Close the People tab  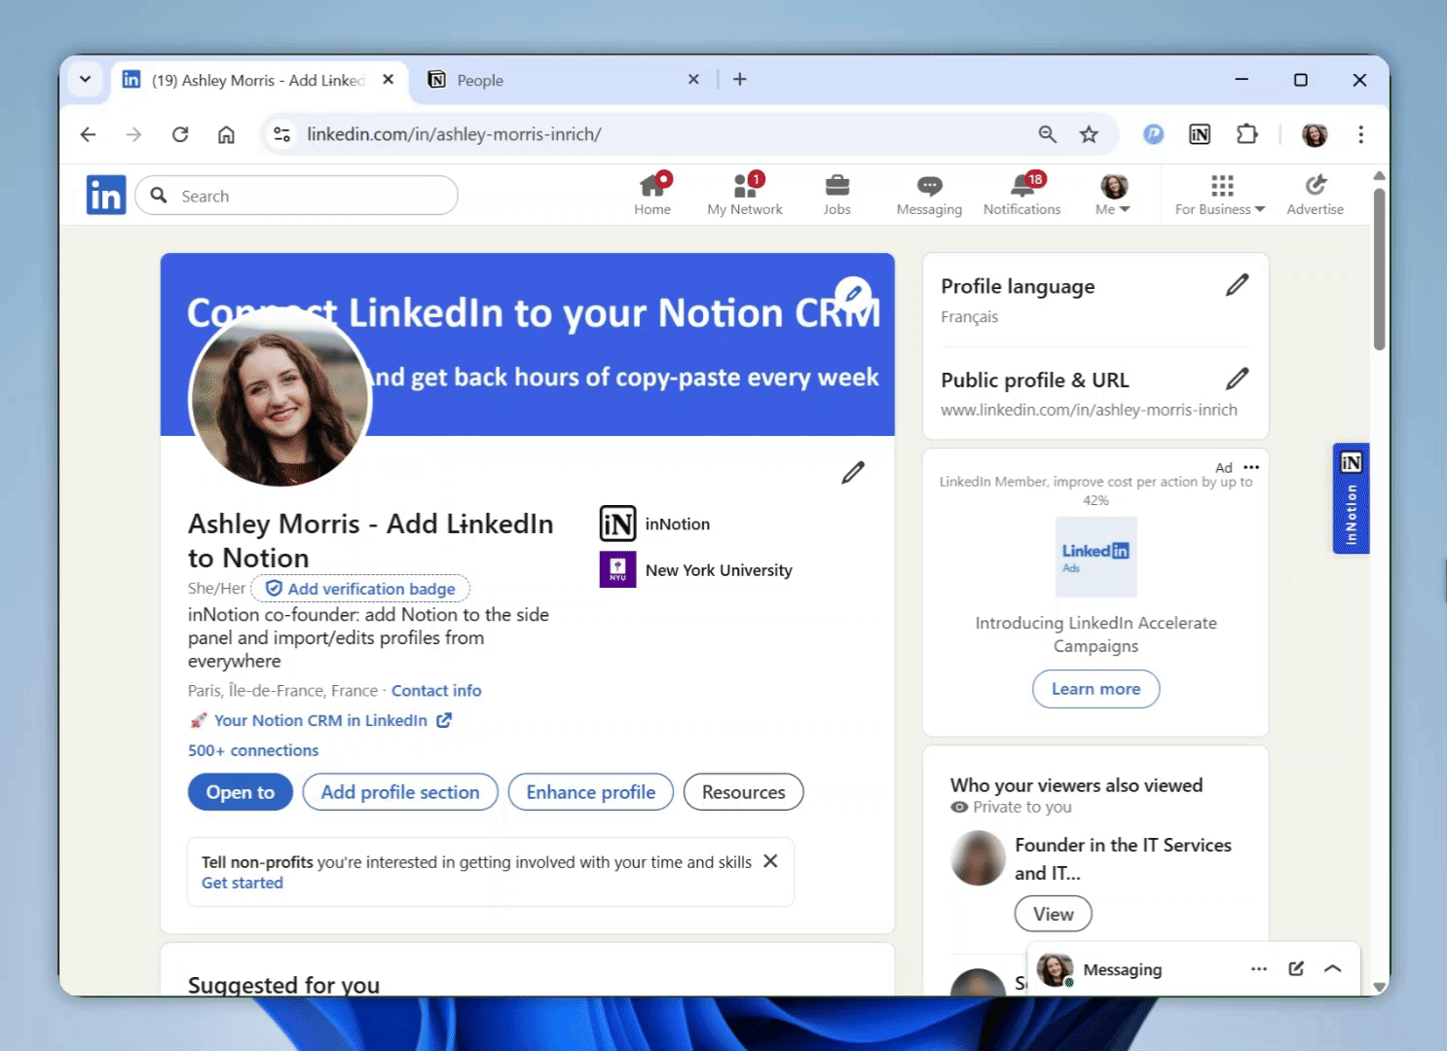(x=693, y=80)
